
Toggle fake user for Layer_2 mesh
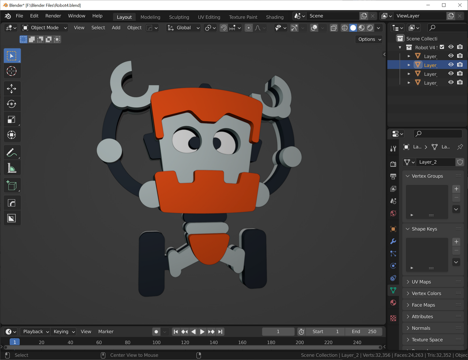pos(460,162)
